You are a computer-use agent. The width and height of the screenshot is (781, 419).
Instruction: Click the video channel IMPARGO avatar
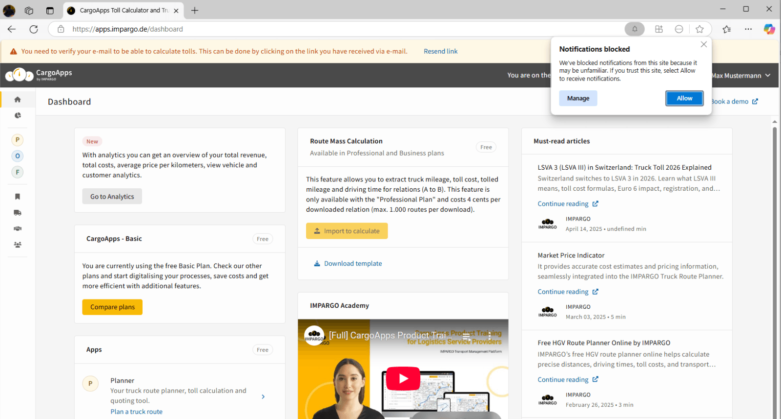(x=314, y=336)
